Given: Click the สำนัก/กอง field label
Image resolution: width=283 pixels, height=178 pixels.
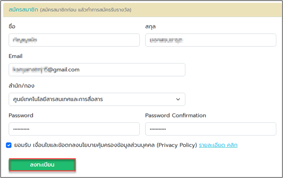Looking at the screenshot, I should coord(21,86).
